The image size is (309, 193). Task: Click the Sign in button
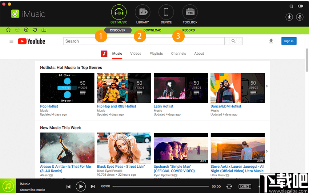[289, 41]
